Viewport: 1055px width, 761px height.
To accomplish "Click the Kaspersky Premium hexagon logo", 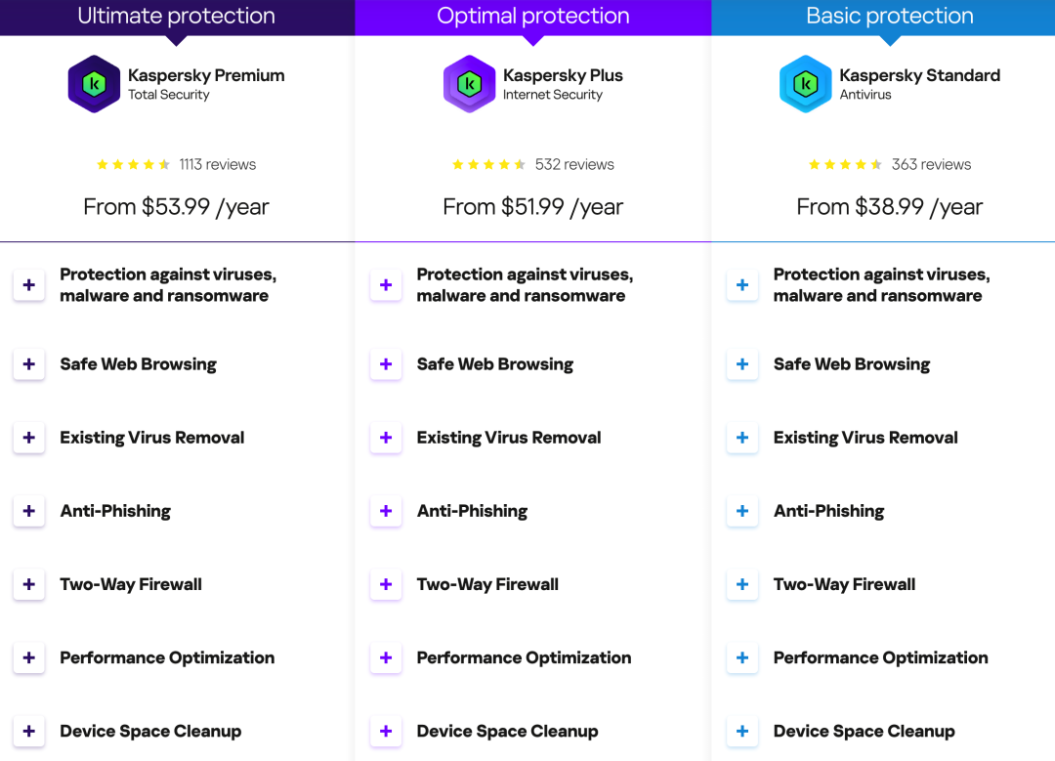I will coord(94,84).
